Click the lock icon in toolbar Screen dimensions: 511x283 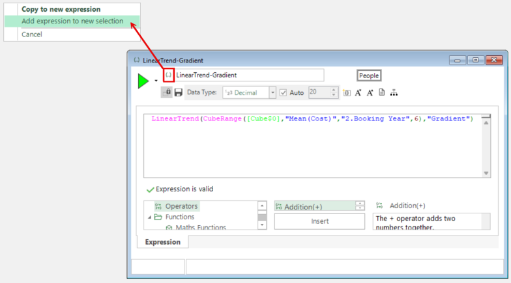(x=167, y=93)
